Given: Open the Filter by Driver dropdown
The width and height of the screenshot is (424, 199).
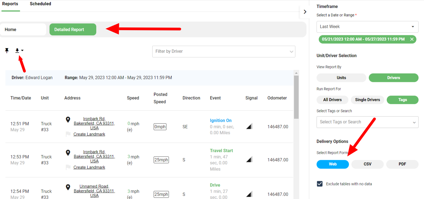Looking at the screenshot, I should 224,52.
